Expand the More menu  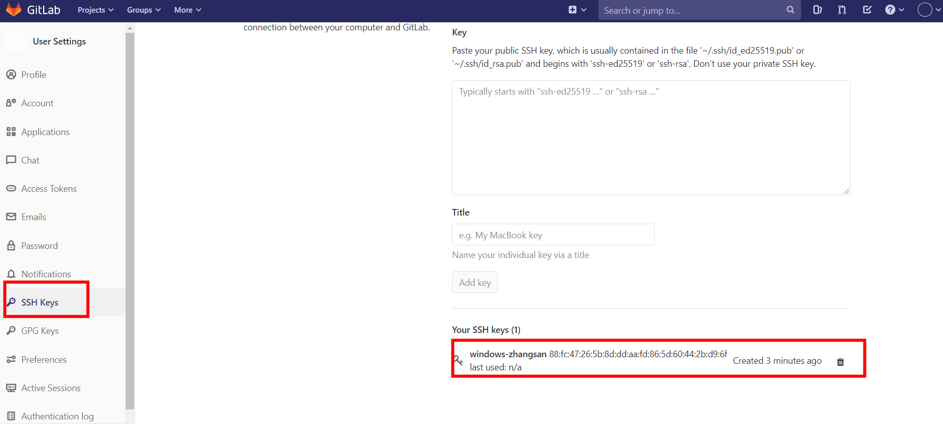coord(187,10)
